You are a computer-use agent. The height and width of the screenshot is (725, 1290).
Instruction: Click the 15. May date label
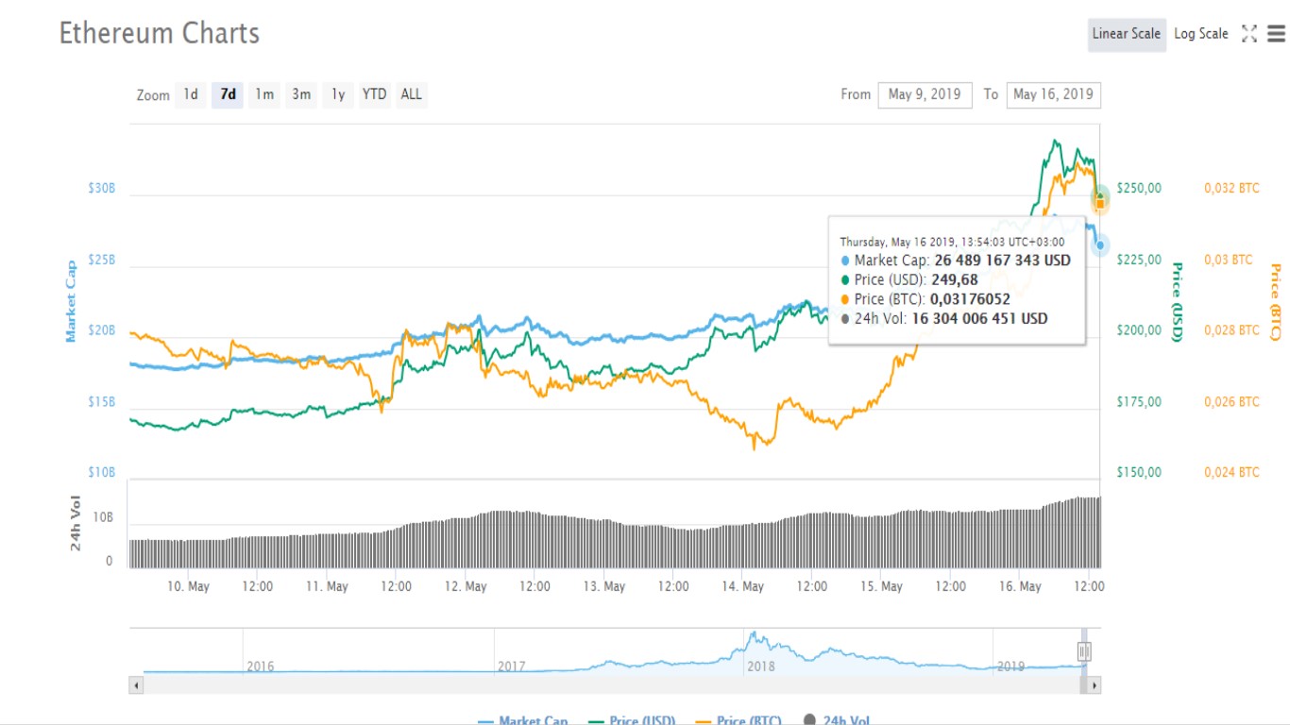tap(881, 586)
